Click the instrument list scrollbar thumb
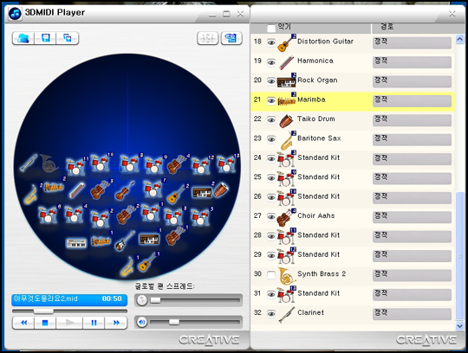468x353 pixels. pos(459,255)
